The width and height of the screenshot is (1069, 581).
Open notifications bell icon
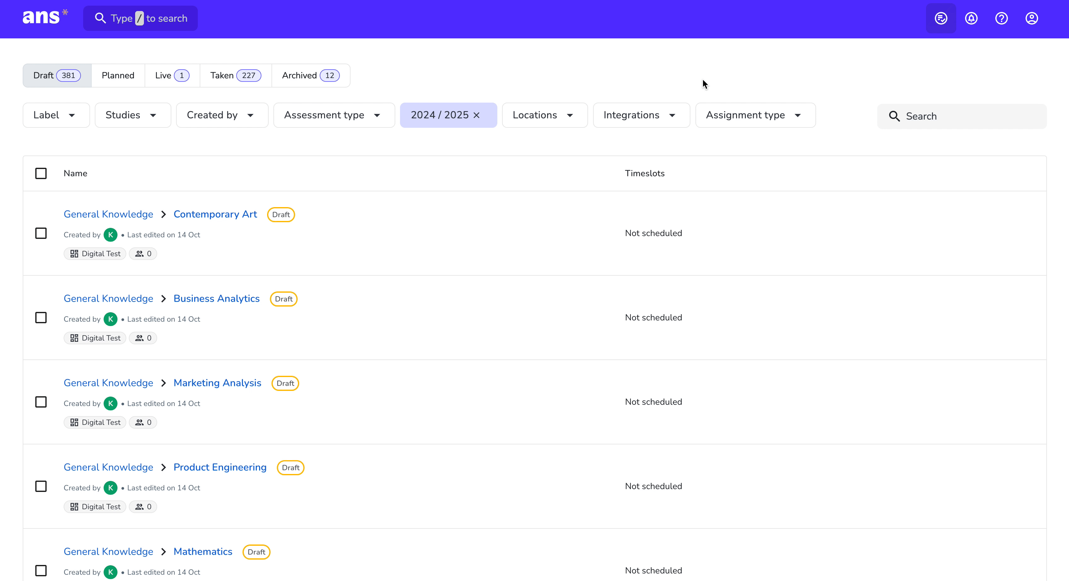(x=971, y=18)
